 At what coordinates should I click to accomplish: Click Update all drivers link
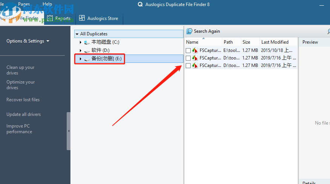coord(24,114)
